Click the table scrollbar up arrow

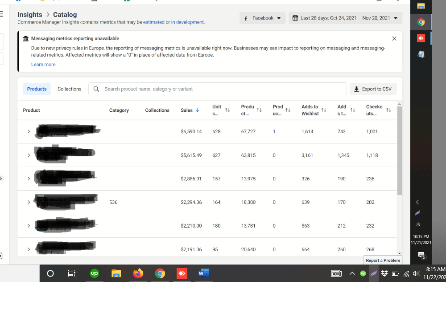point(399,104)
